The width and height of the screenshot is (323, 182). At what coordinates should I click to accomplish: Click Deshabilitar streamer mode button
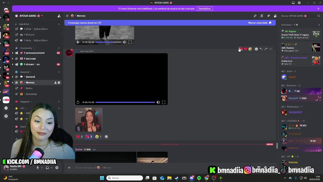(205, 9)
